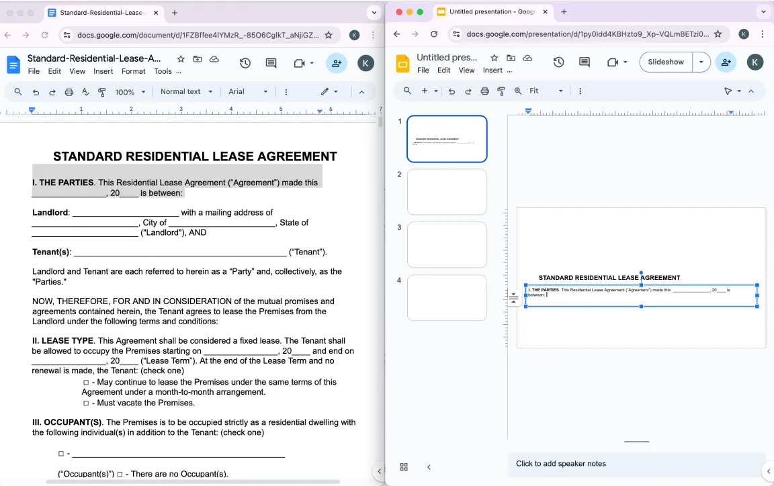Add a new slide with plus button

[425, 91]
